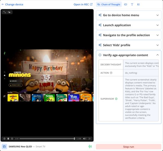
Task: Open the Open in REC link
Action: point(83,4)
